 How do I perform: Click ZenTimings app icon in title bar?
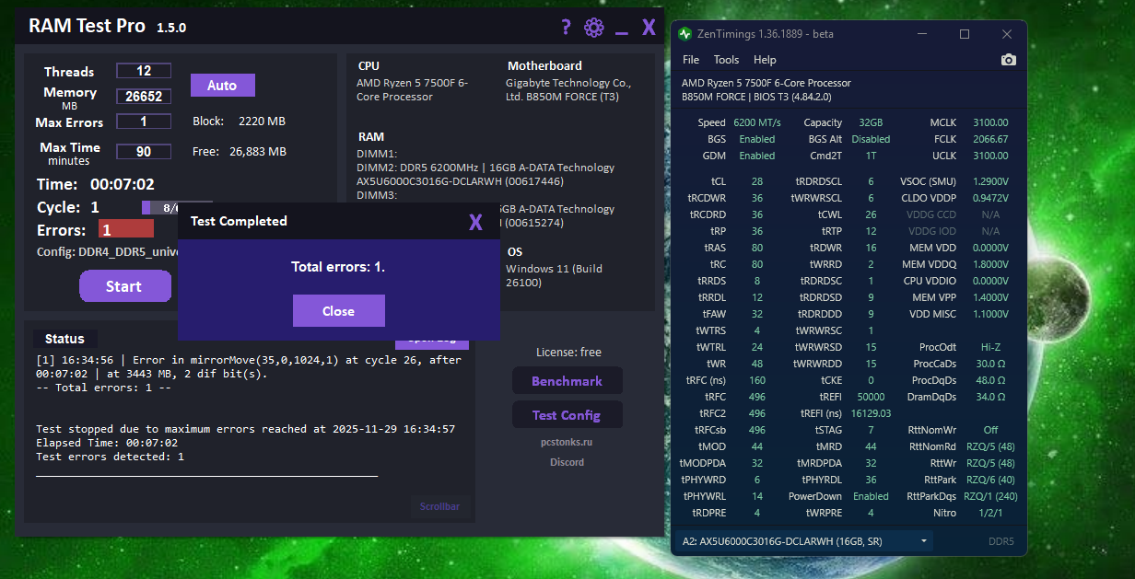point(685,34)
